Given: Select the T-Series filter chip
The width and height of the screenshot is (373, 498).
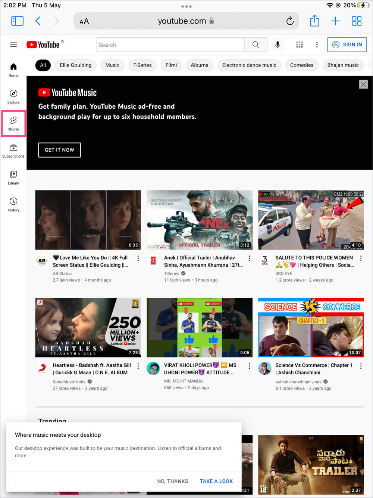Looking at the screenshot, I should tap(142, 65).
